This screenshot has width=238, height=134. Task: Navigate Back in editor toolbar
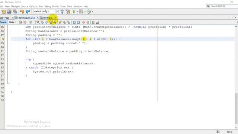(x=25, y=22)
